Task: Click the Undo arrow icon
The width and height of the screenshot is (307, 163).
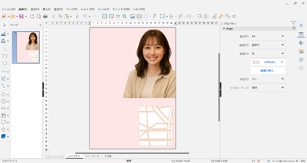Action: coord(85,16)
